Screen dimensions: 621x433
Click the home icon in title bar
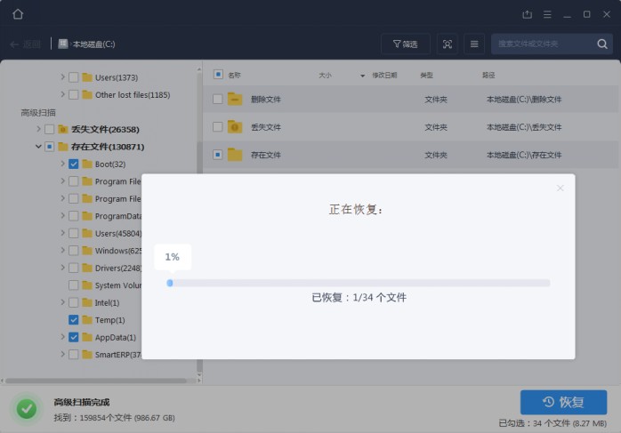pyautogui.click(x=18, y=14)
